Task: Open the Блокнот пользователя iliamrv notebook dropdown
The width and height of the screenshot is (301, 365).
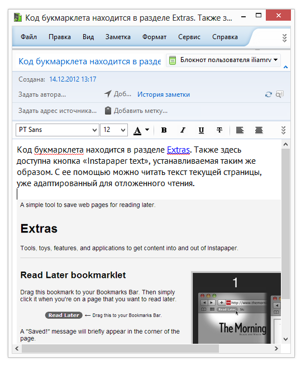Action: pyautogui.click(x=223, y=60)
